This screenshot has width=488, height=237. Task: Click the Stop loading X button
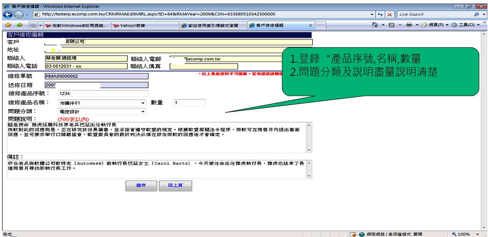(x=390, y=14)
